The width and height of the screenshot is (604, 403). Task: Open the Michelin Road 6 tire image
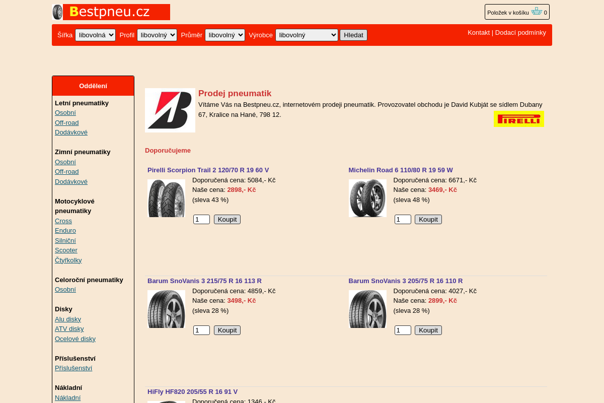(x=367, y=198)
